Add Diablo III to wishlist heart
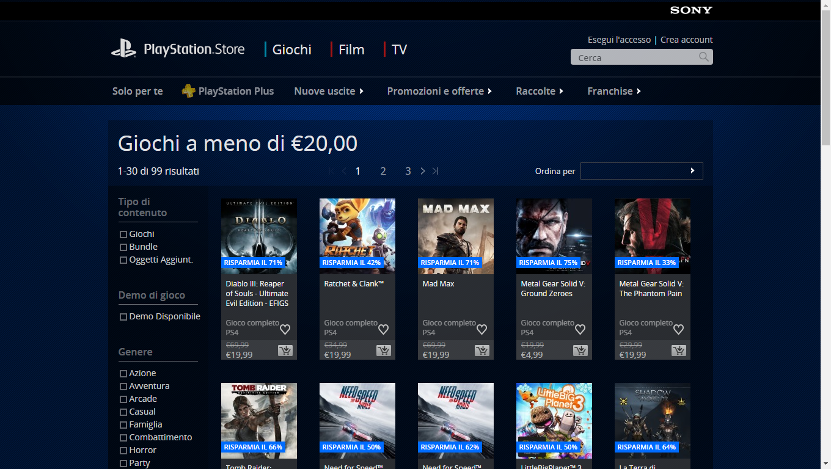 point(285,329)
